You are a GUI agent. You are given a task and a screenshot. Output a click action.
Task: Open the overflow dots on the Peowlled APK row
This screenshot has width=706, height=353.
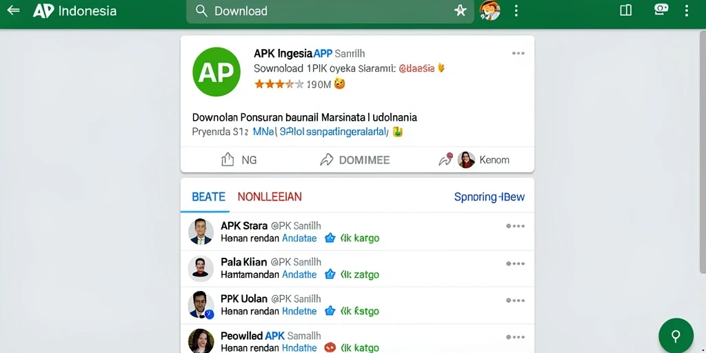(516, 336)
